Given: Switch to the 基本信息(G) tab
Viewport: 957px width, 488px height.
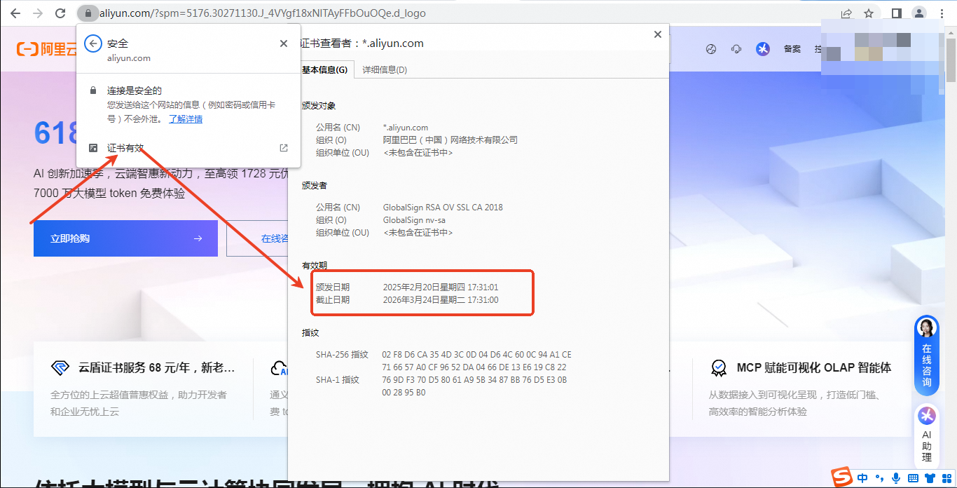Looking at the screenshot, I should [324, 69].
